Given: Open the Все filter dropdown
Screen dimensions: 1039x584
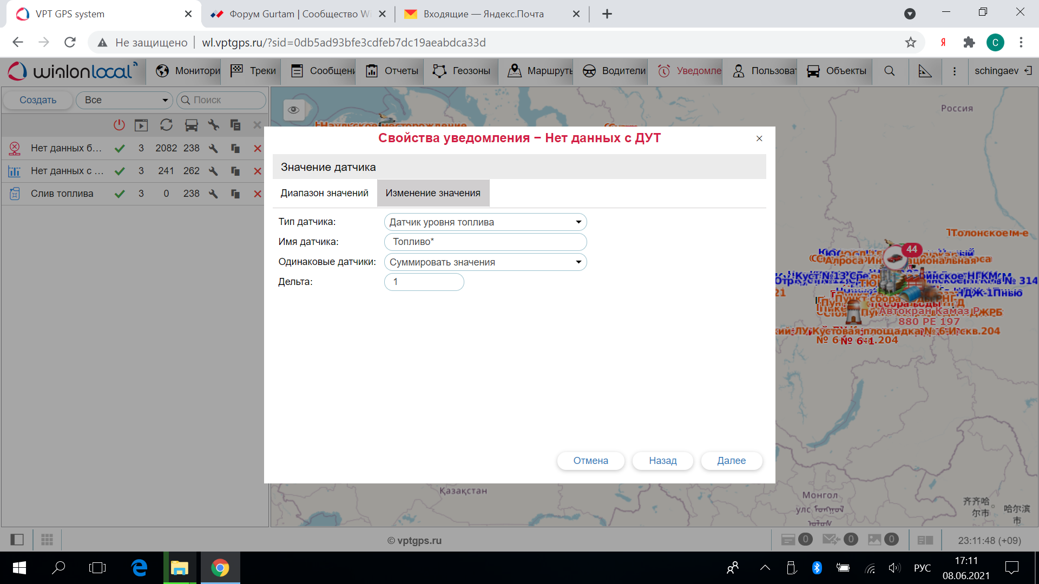Looking at the screenshot, I should (x=124, y=100).
